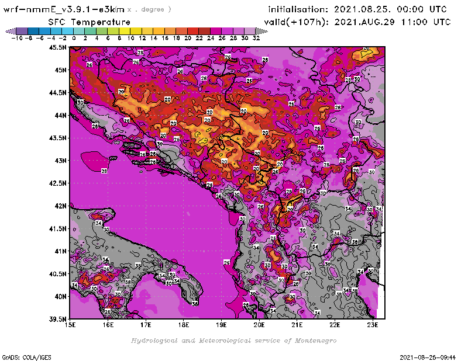Click orange legend swatch between 16 and 18

[x=170, y=31]
